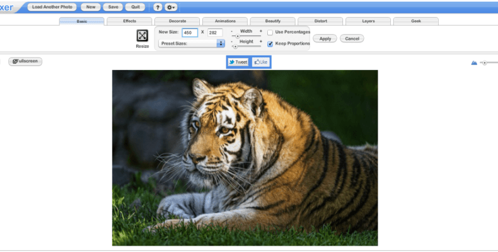The image size is (498, 252).
Task: Click the Fullscreen button
Action: 25,61
